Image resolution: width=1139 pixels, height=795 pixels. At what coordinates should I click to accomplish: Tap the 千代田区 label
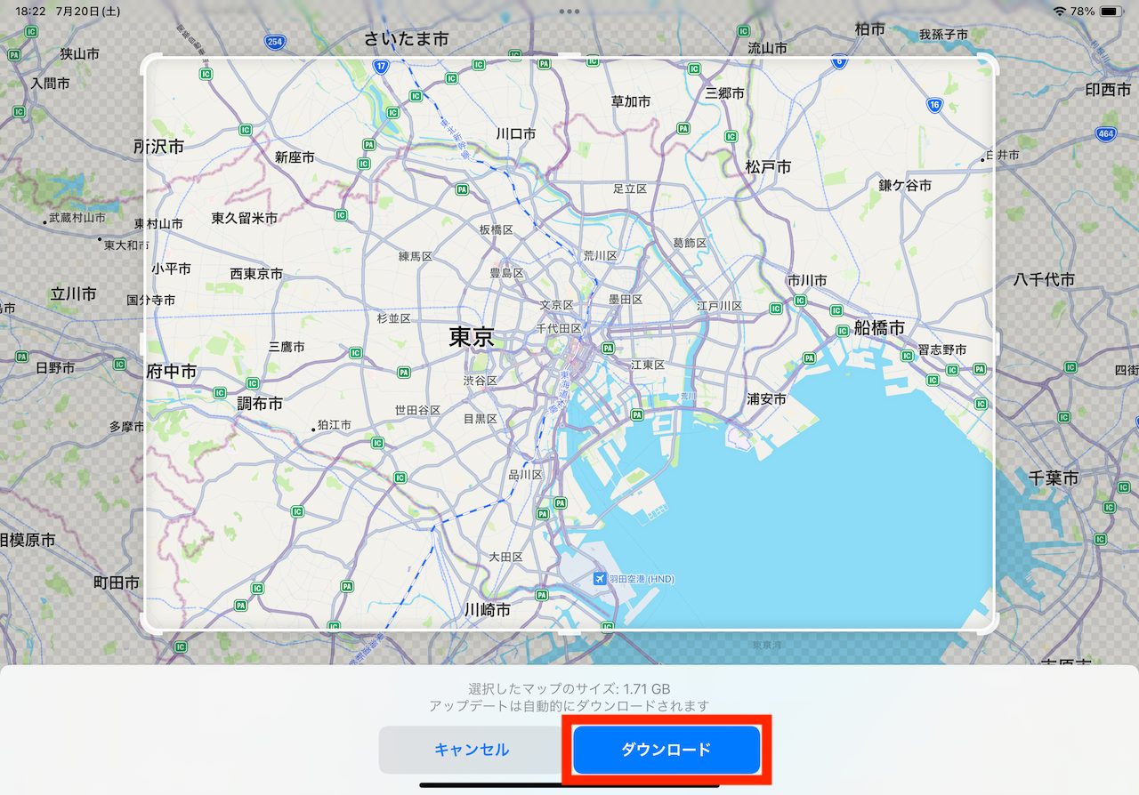click(x=559, y=328)
